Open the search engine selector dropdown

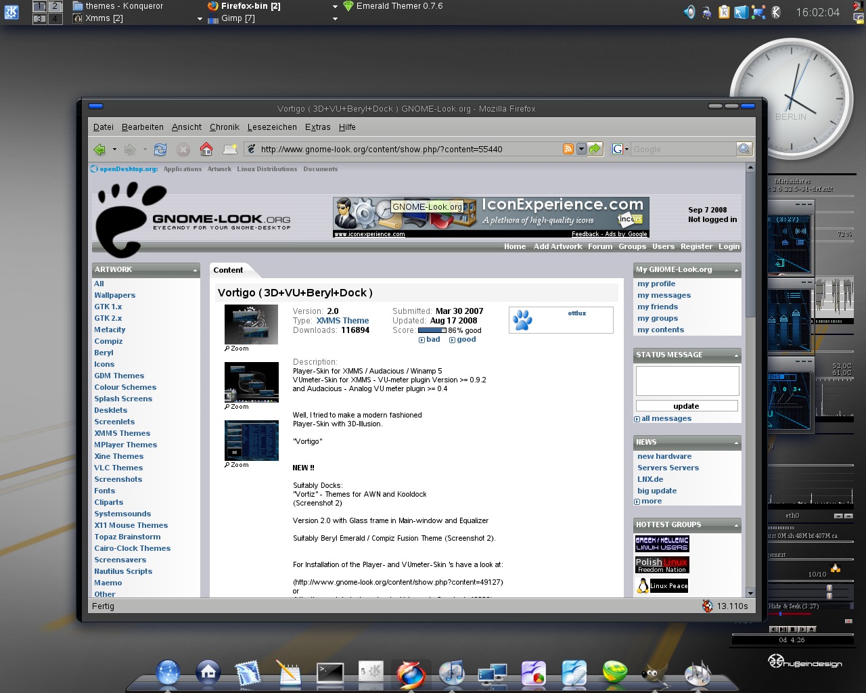(626, 149)
